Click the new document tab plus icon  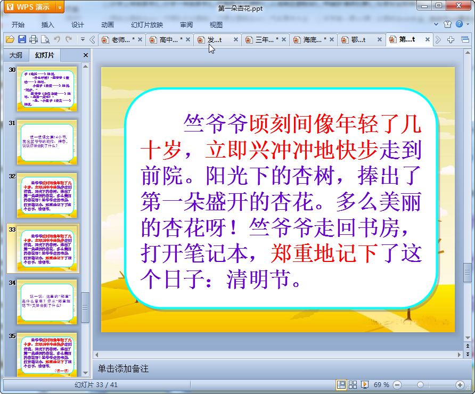[451, 39]
